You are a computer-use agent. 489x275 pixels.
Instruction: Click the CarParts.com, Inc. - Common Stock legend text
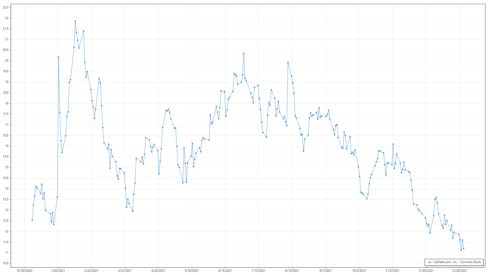(457, 262)
